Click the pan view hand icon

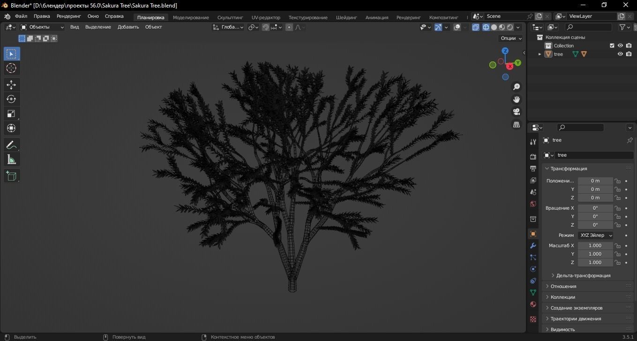pos(517,99)
